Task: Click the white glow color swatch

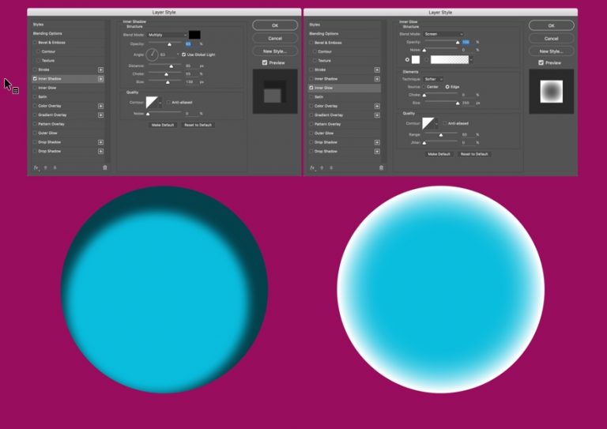Action: 416,59
